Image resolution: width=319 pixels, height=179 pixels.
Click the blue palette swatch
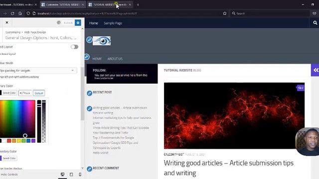pos(28,141)
